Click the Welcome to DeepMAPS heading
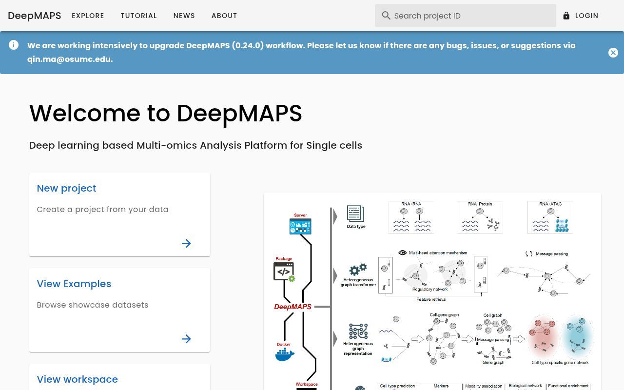 point(166,113)
